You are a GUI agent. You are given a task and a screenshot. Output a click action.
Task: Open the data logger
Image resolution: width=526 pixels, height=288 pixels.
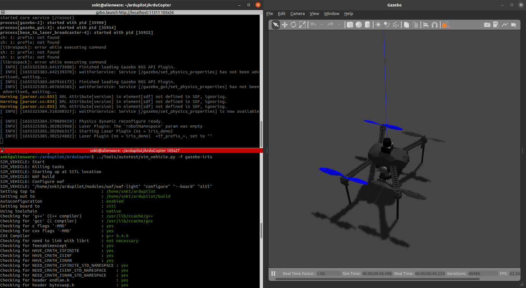pos(496,25)
